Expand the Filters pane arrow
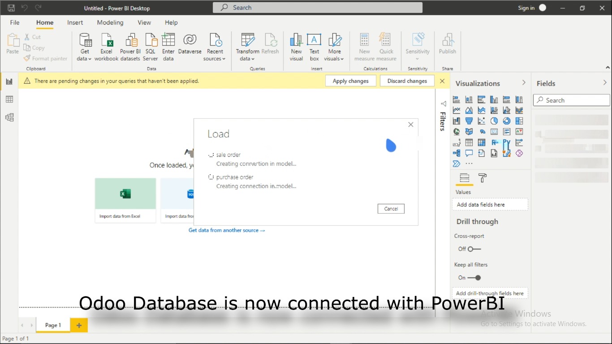 [x=443, y=103]
